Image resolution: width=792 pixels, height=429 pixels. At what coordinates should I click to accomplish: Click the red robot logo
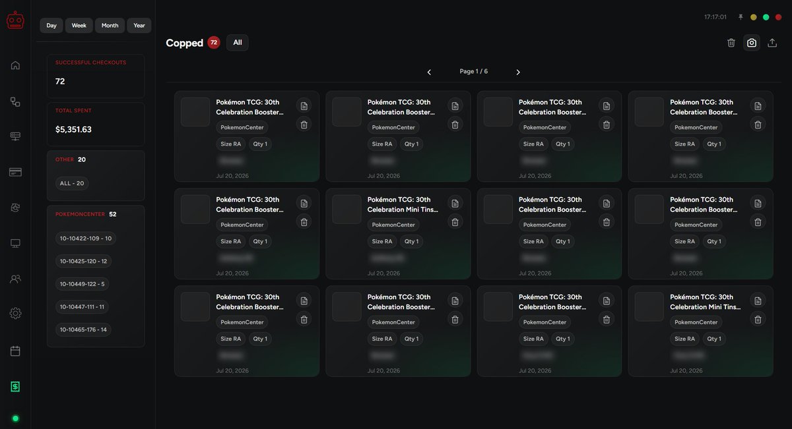pyautogui.click(x=15, y=21)
